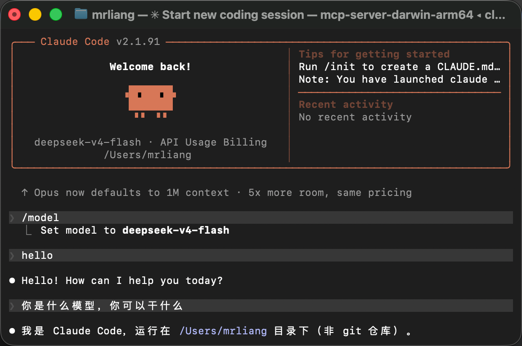Click the Claude Code pixel mascot
Image resolution: width=522 pixels, height=346 pixels.
point(150,102)
